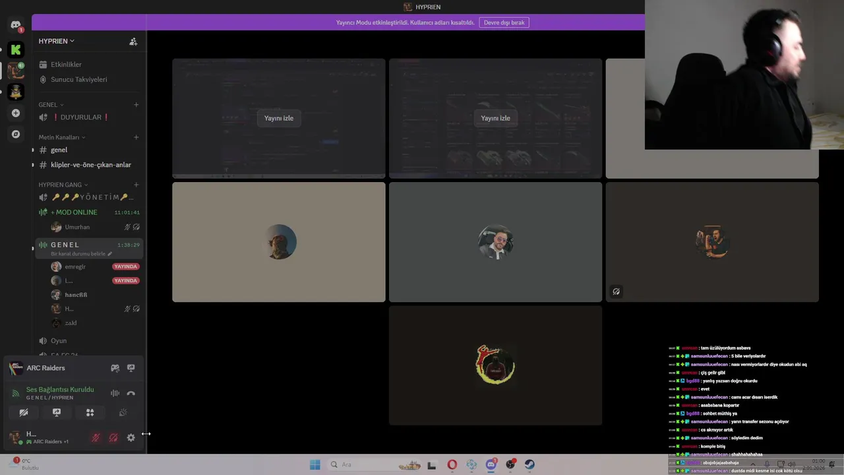Image resolution: width=844 pixels, height=475 pixels.
Task: Click YAYINDA badge next to user L...
Action: 125,280
